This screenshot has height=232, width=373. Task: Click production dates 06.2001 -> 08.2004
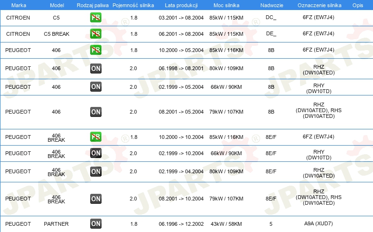[x=181, y=34]
